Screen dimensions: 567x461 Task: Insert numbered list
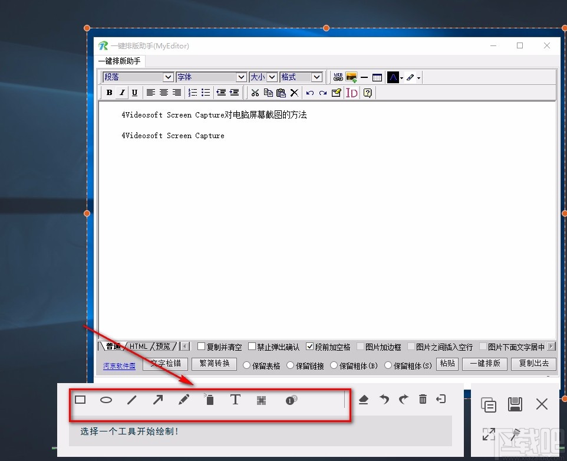coord(192,93)
